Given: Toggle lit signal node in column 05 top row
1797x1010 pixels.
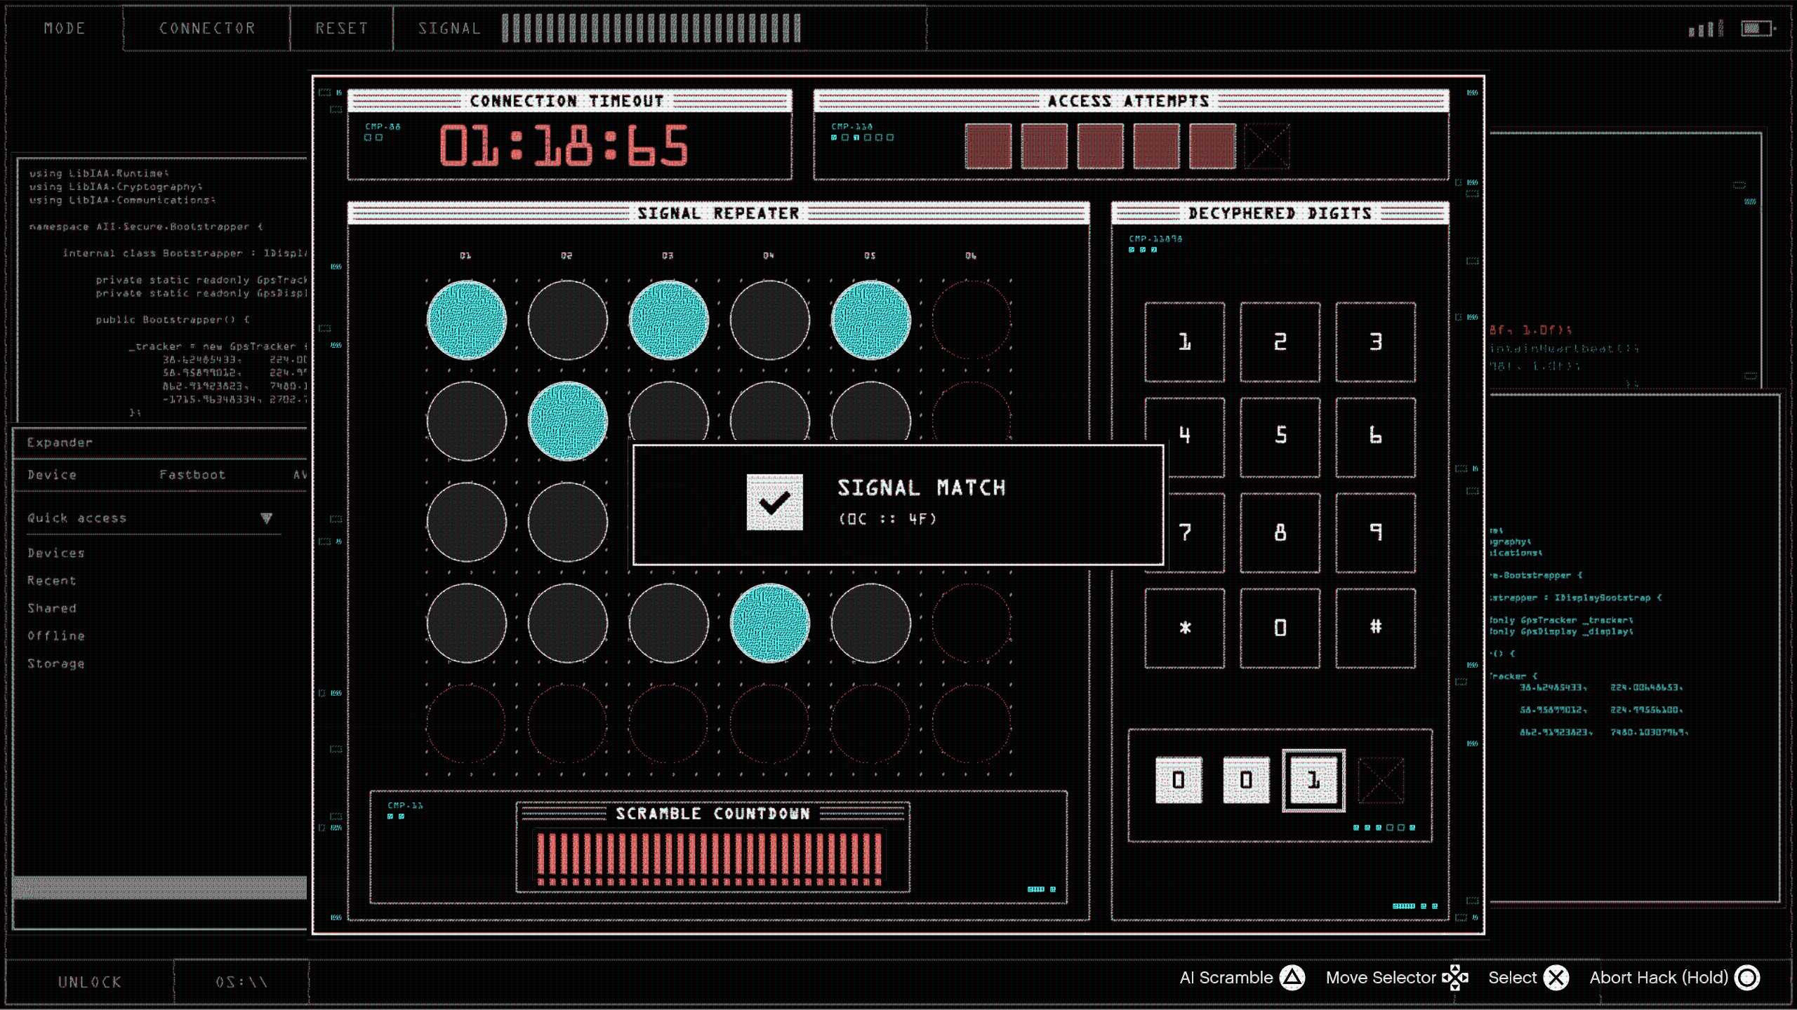Looking at the screenshot, I should (870, 320).
